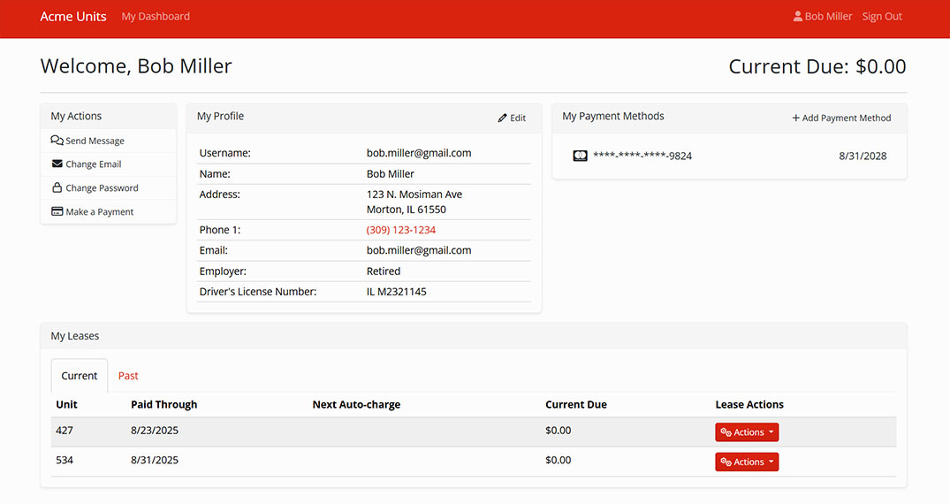This screenshot has width=950, height=504.
Task: Click the gears icon in unit 427 Actions button
Action: 726,432
